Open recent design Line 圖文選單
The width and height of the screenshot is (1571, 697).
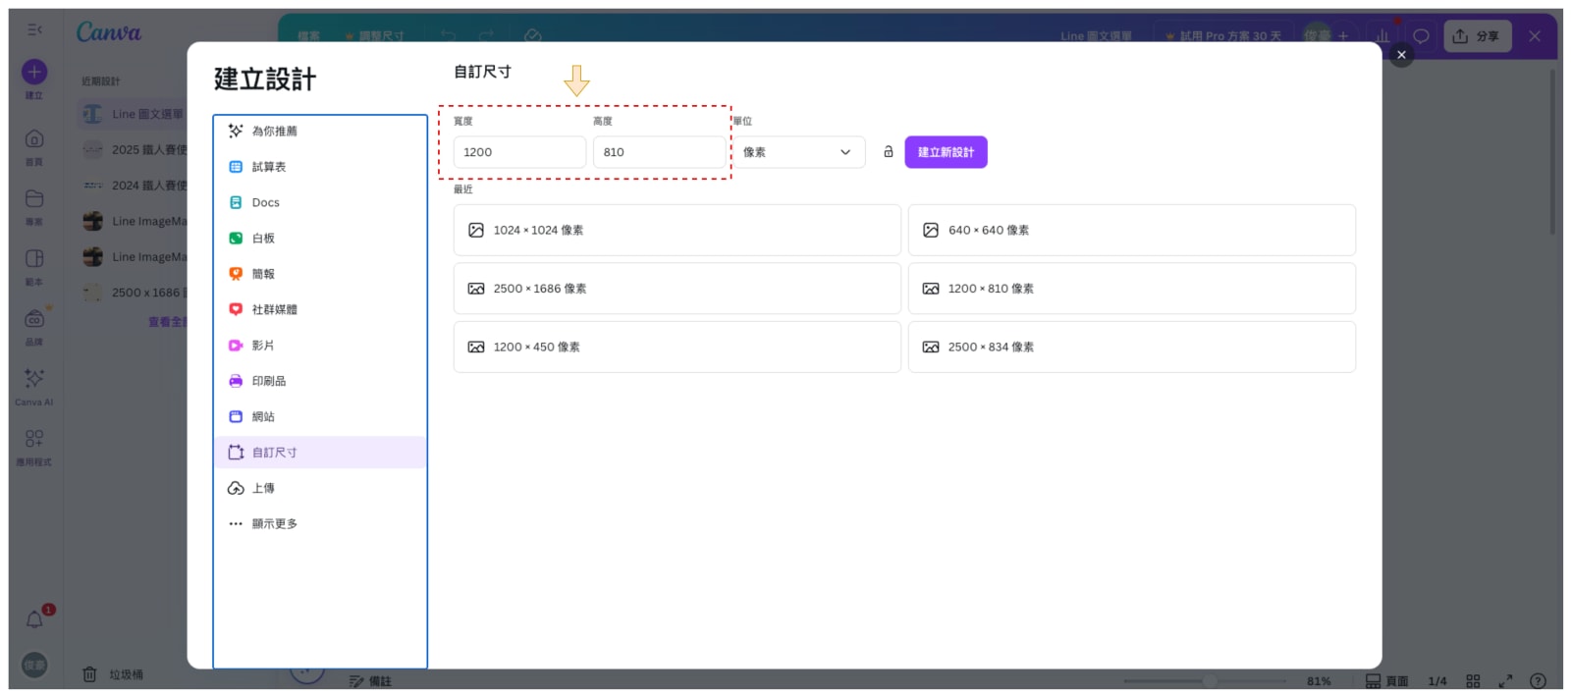[x=134, y=114]
